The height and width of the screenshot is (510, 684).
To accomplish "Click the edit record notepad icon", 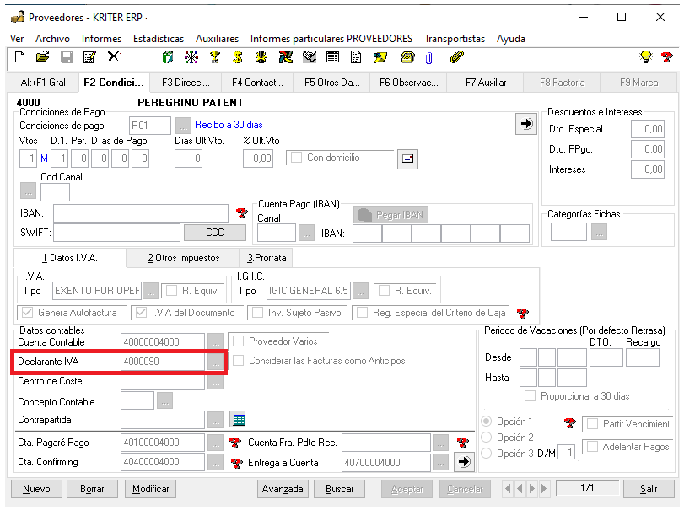I will click(89, 57).
